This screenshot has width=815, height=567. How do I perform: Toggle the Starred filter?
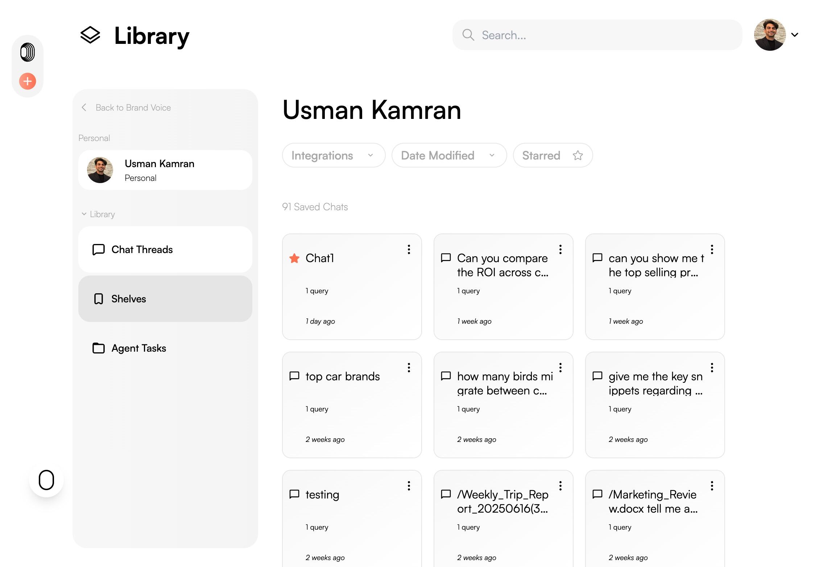click(x=553, y=156)
